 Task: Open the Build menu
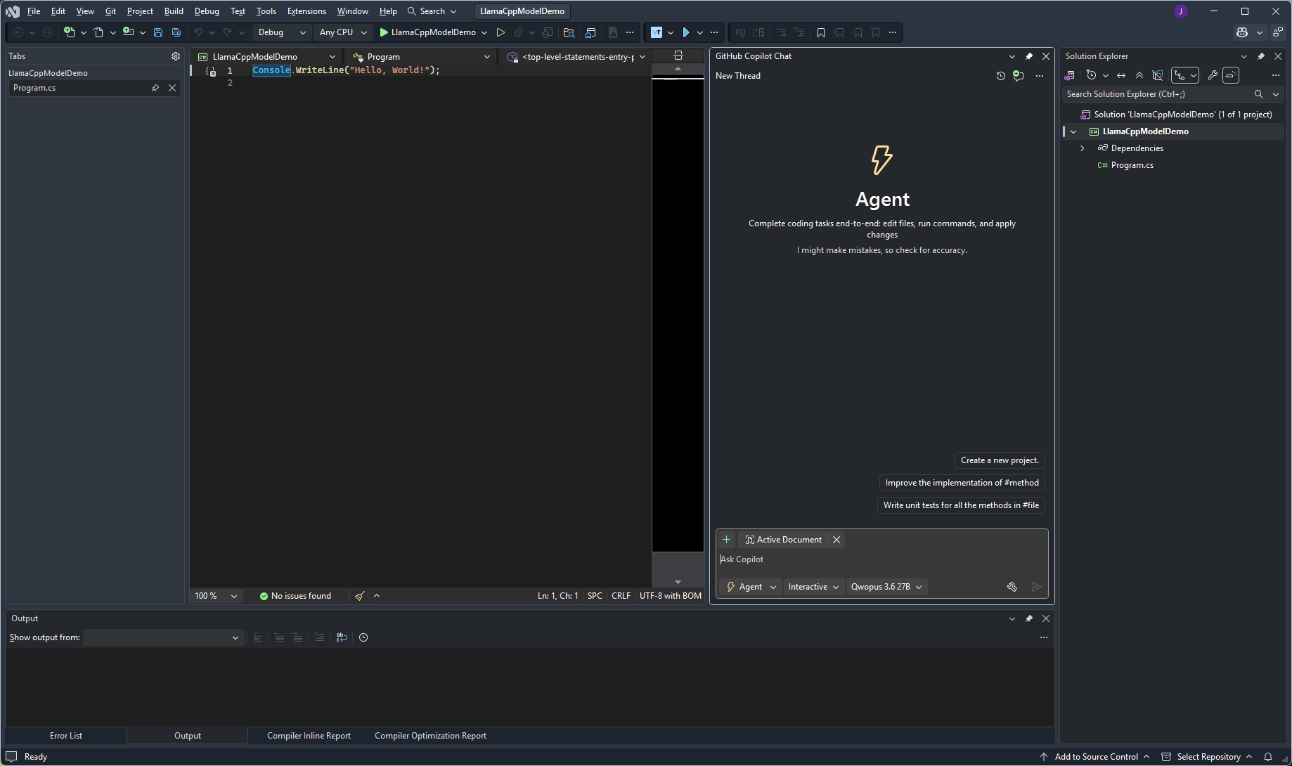pos(174,11)
